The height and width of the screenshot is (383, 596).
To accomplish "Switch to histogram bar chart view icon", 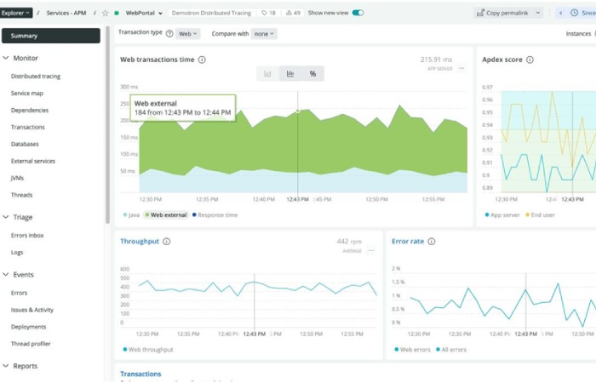I will [290, 74].
